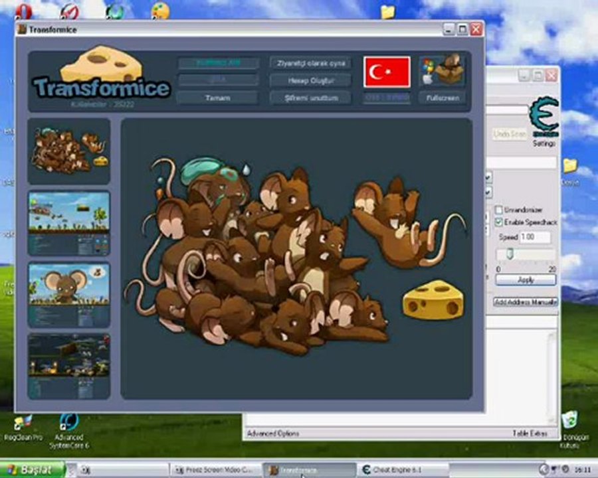
Task: Click Advanced Options in Cheat Engine
Action: tap(273, 434)
